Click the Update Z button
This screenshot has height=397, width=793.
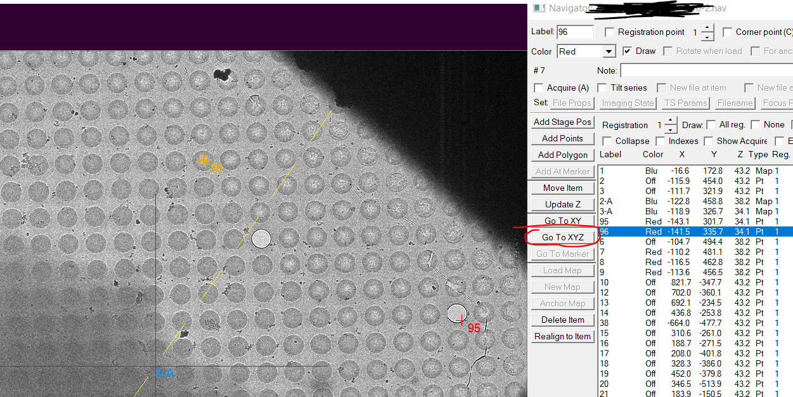pyautogui.click(x=563, y=205)
